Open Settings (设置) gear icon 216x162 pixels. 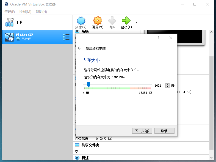coord(98,21)
